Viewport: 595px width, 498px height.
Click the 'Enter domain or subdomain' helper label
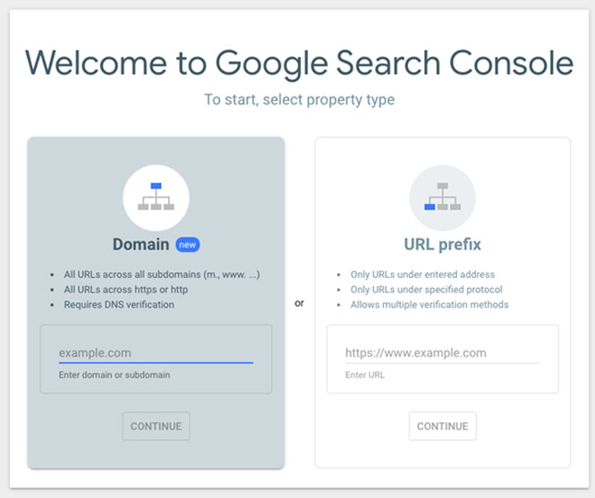pos(115,375)
